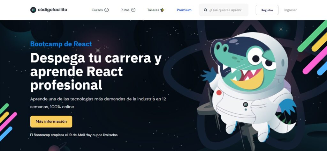327x151 pixels.
Task: Go to the Talleres section
Action: [153, 10]
